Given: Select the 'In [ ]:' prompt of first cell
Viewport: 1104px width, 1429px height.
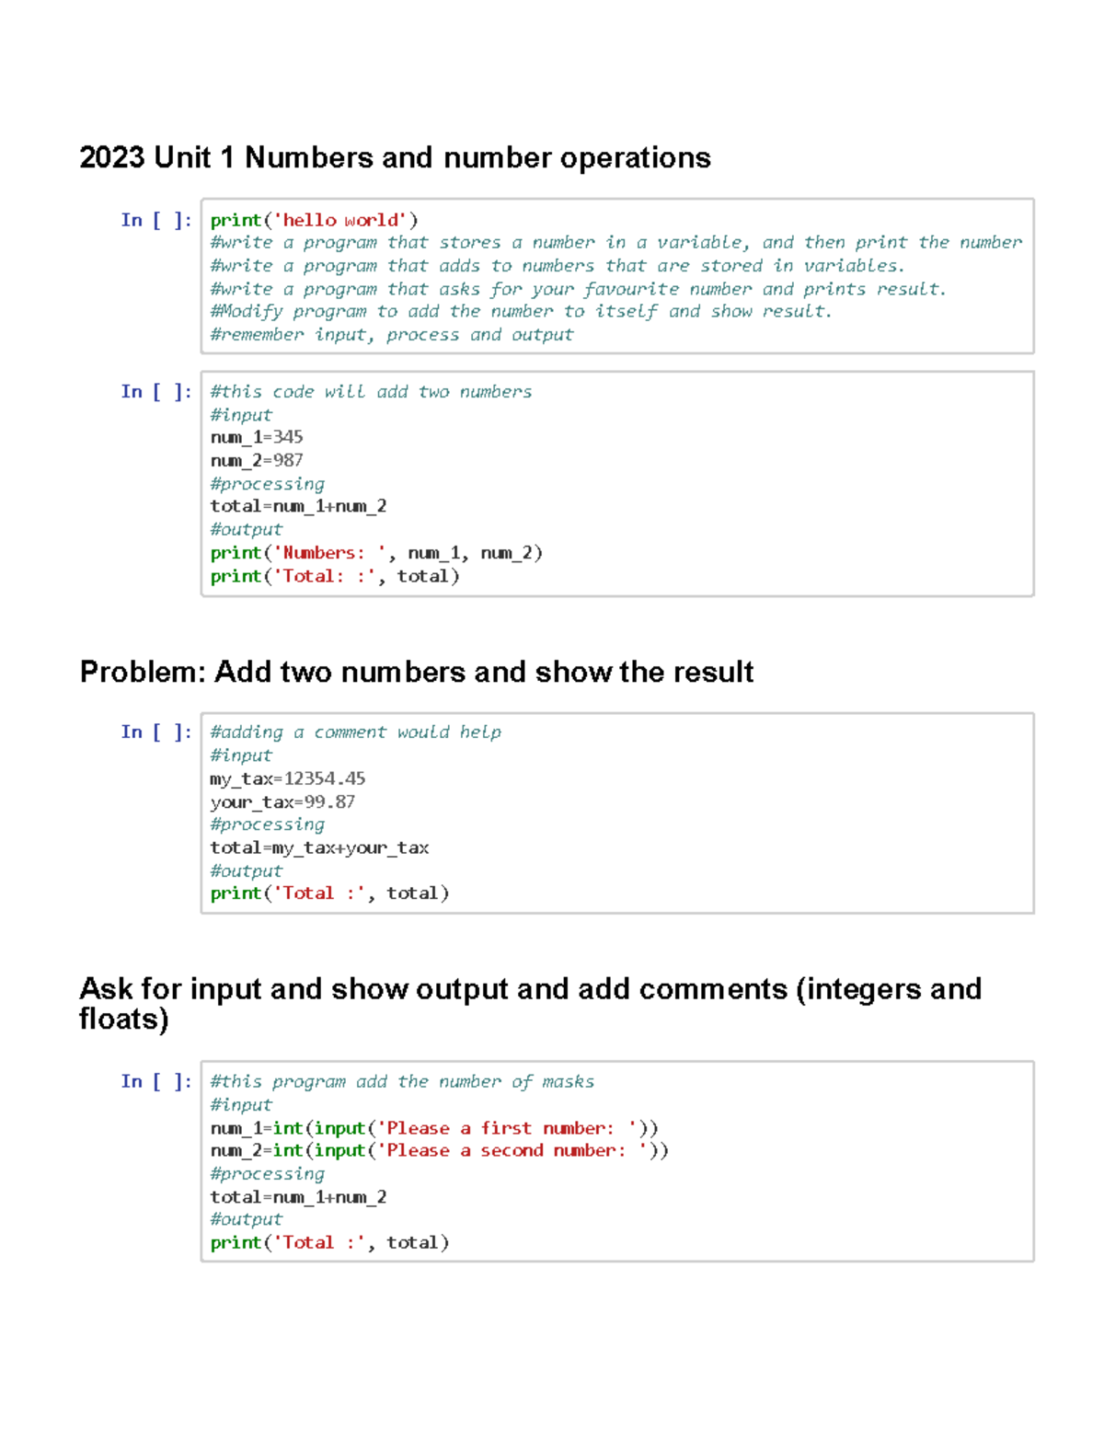Looking at the screenshot, I should tap(156, 220).
